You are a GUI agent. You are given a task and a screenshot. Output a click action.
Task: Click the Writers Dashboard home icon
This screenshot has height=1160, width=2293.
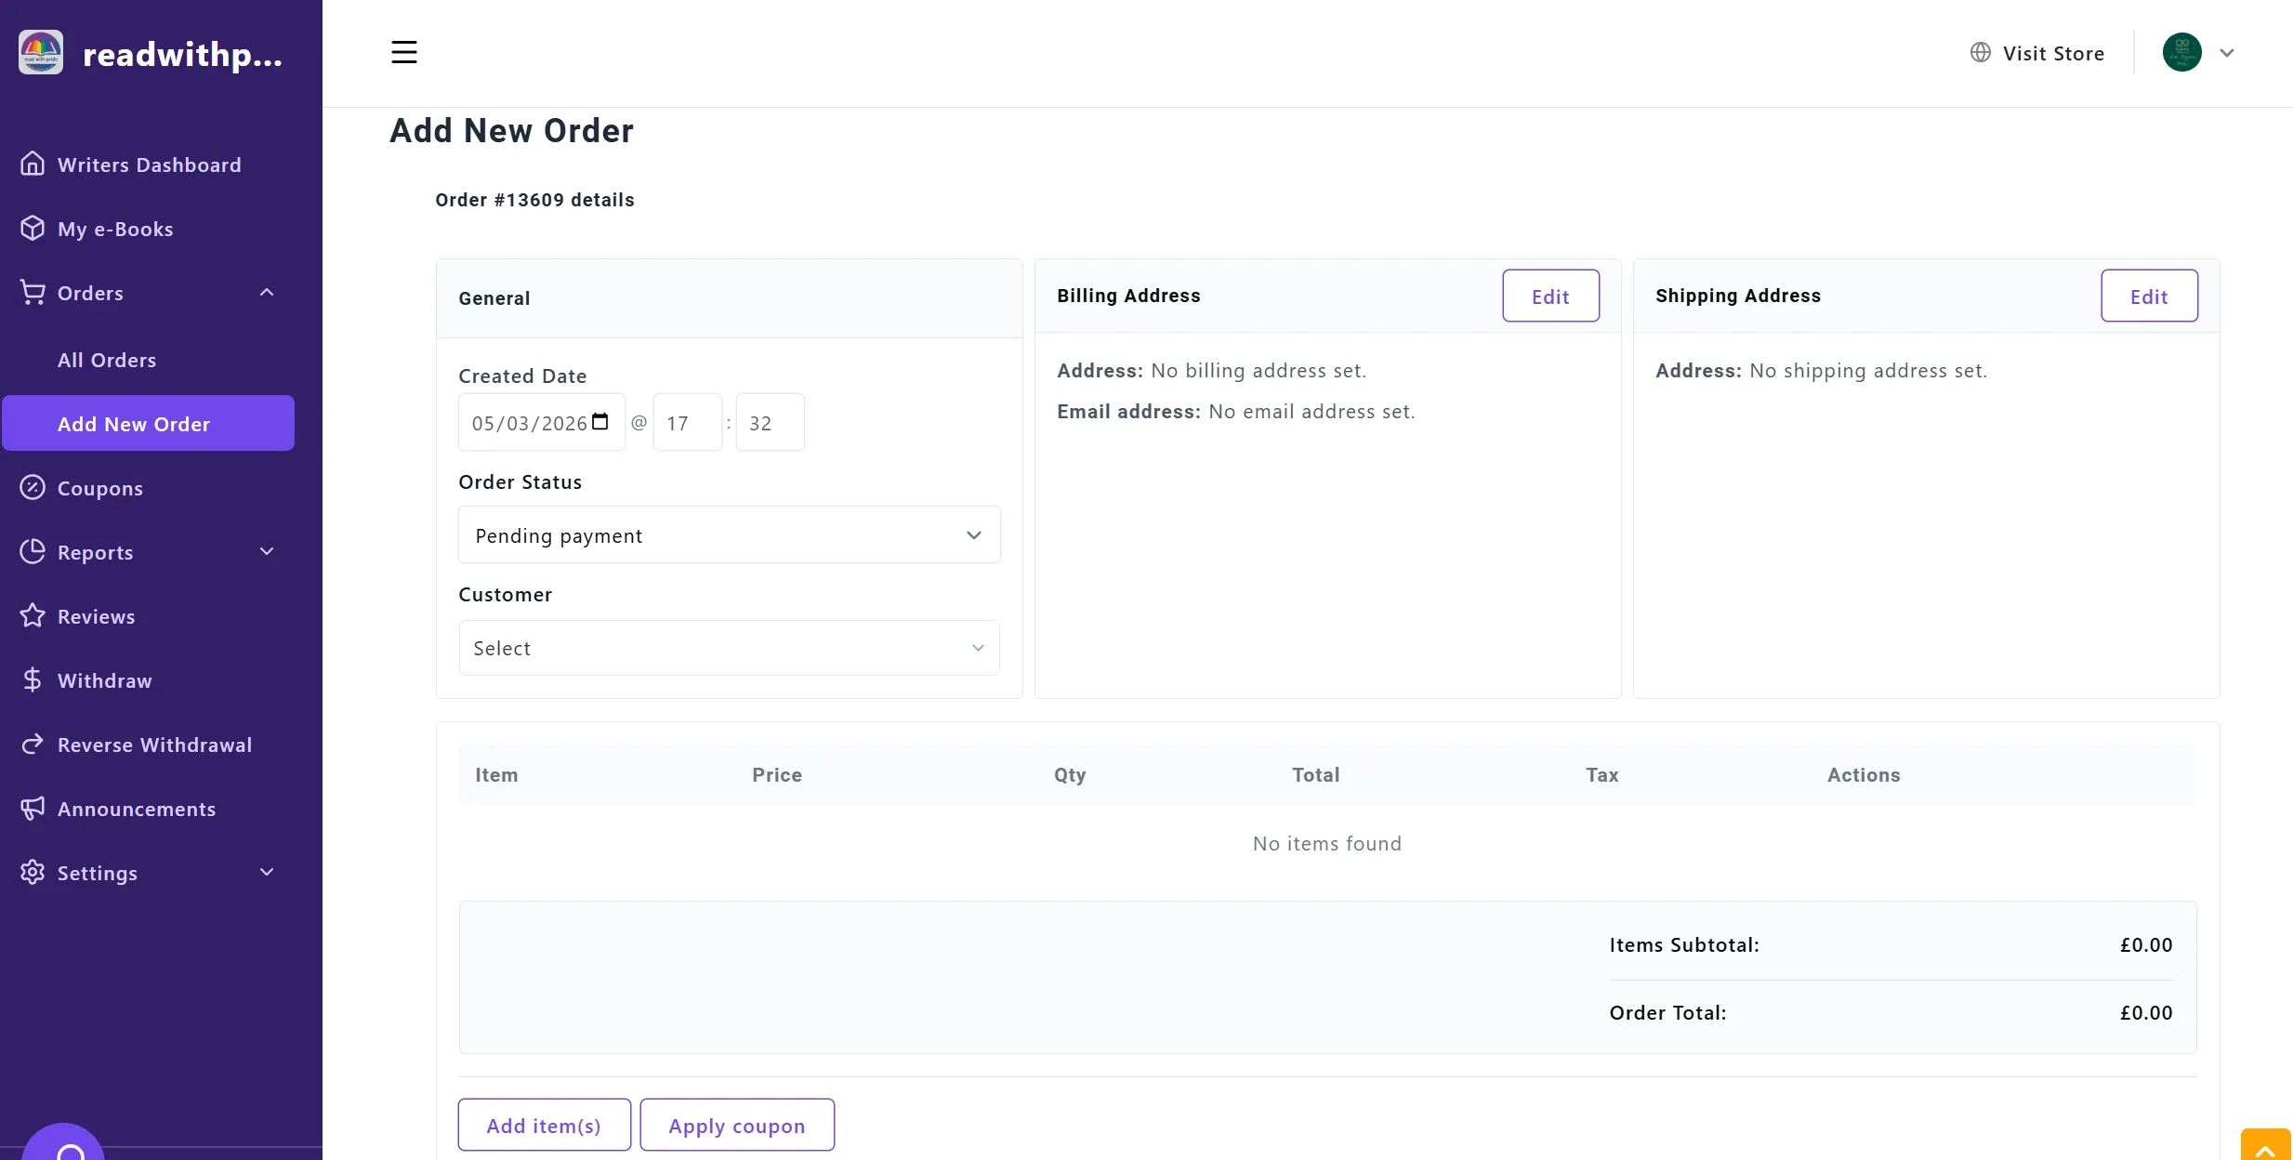coord(33,164)
